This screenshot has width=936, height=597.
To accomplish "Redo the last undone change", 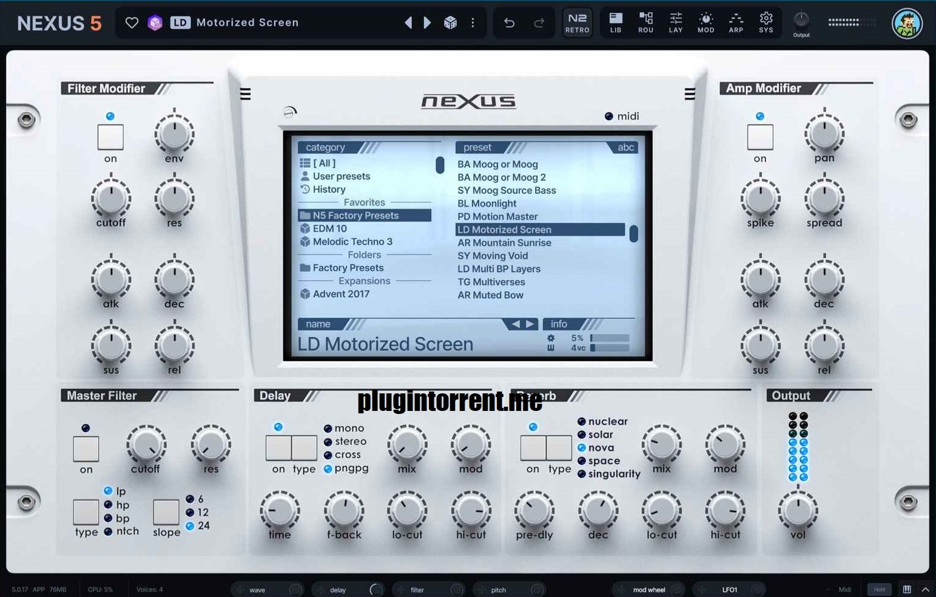I will coord(539,23).
